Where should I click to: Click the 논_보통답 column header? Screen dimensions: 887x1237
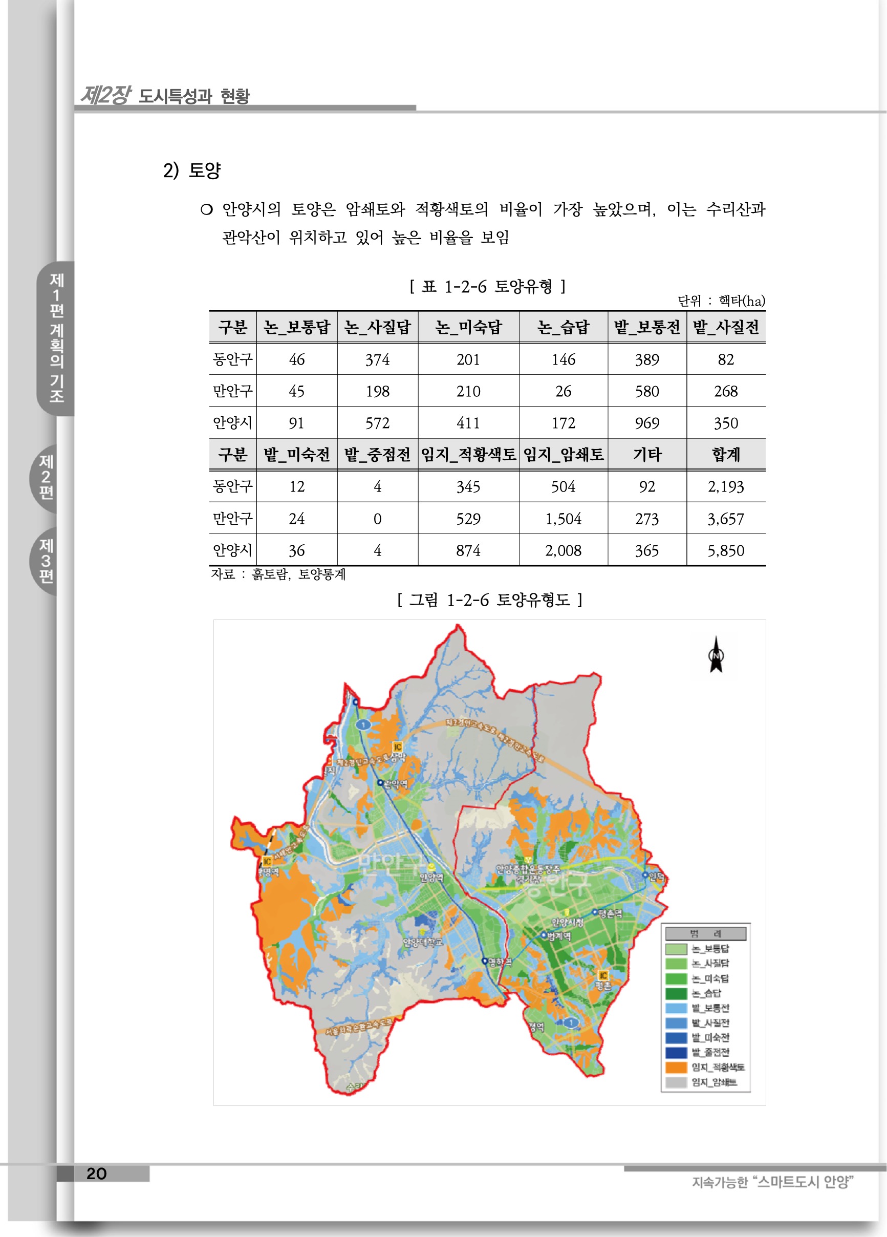[x=297, y=327]
